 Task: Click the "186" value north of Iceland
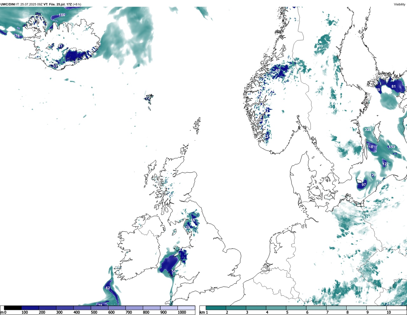coord(62,15)
